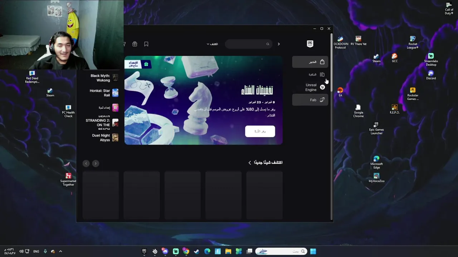
Task: Click the Windows Start button
Action: [x=313, y=251]
